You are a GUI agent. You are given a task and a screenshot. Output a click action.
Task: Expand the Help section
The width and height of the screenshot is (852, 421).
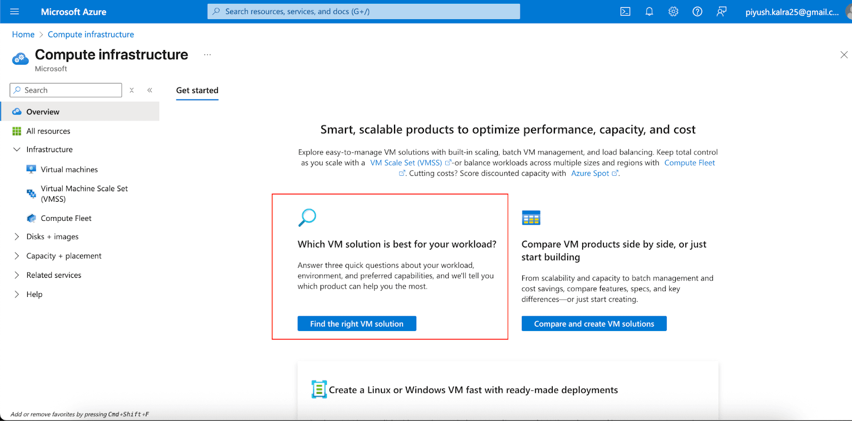point(17,294)
